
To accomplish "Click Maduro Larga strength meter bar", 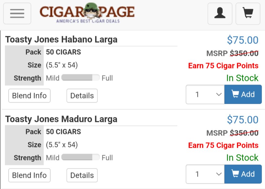I will [80, 157].
